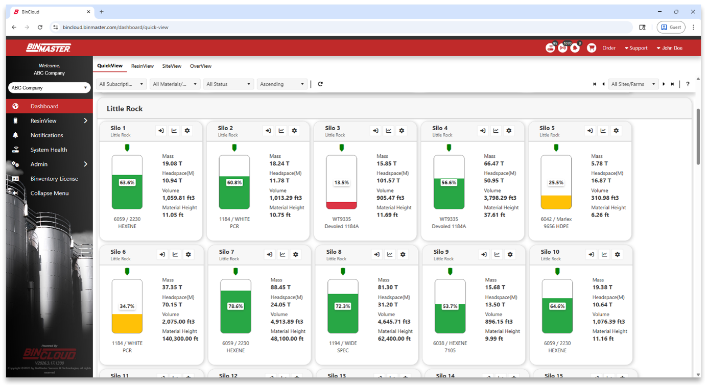Open Silo 3 details arrow icon
The height and width of the screenshot is (385, 708).
(375, 131)
